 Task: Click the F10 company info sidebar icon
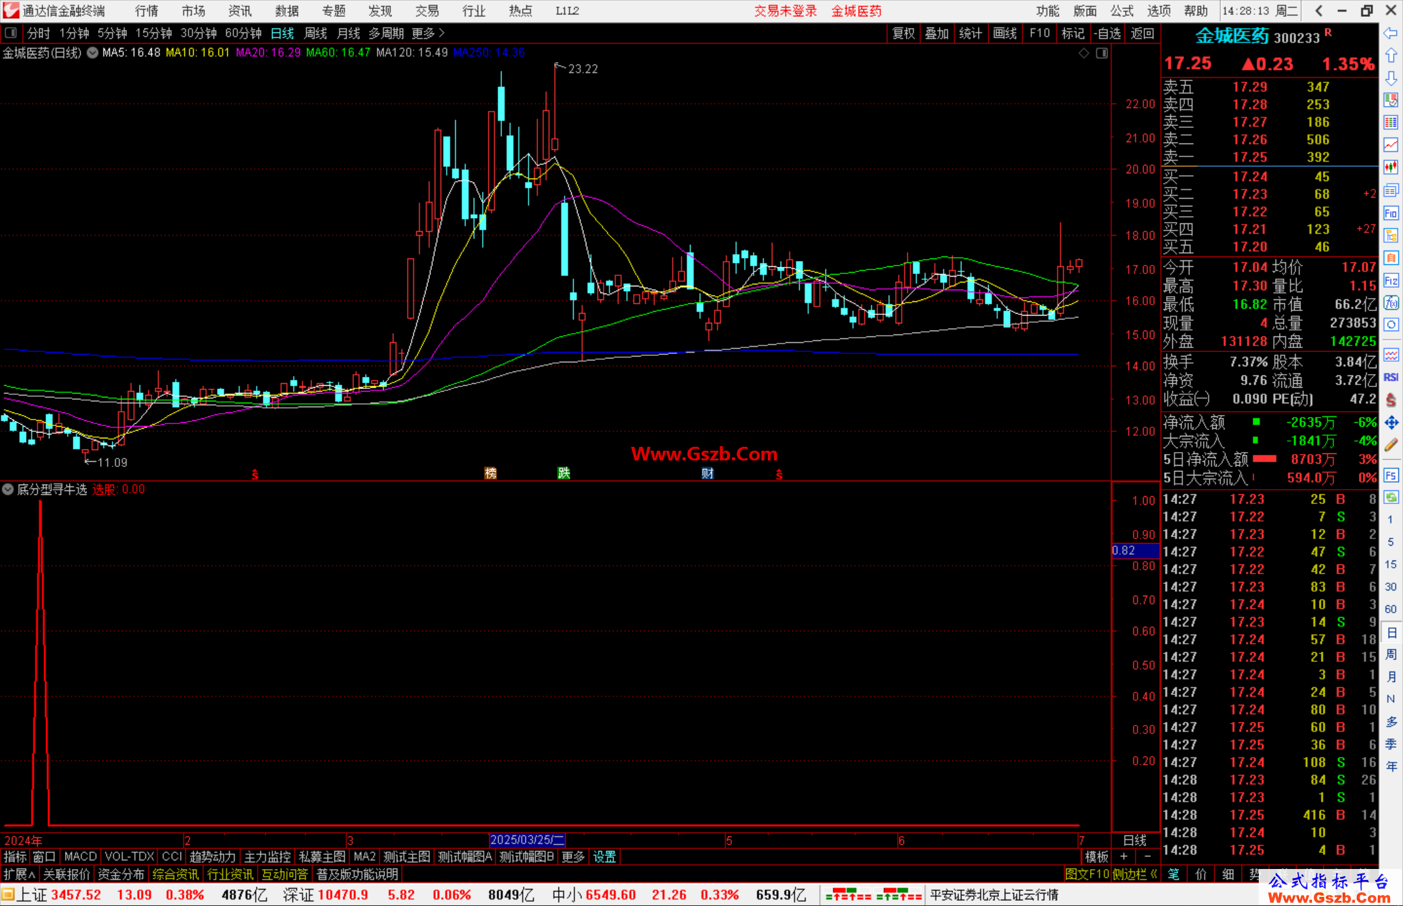pyautogui.click(x=1391, y=213)
